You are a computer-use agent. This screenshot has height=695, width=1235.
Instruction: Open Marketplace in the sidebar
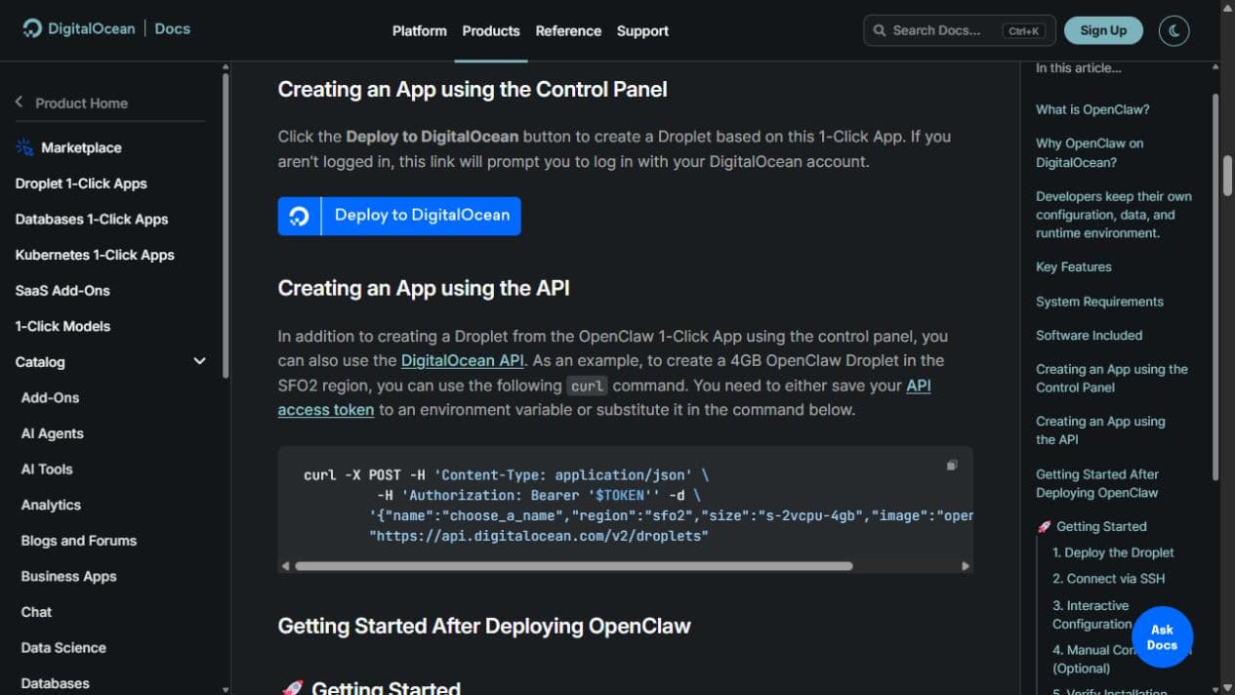click(81, 147)
